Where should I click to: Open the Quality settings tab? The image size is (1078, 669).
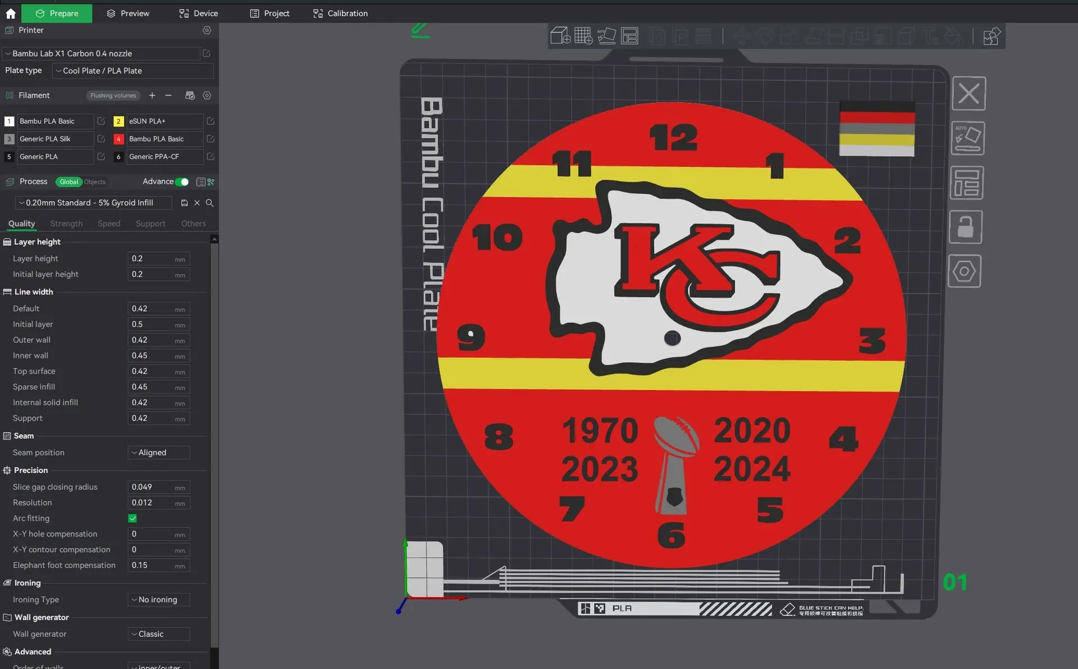pyautogui.click(x=22, y=224)
